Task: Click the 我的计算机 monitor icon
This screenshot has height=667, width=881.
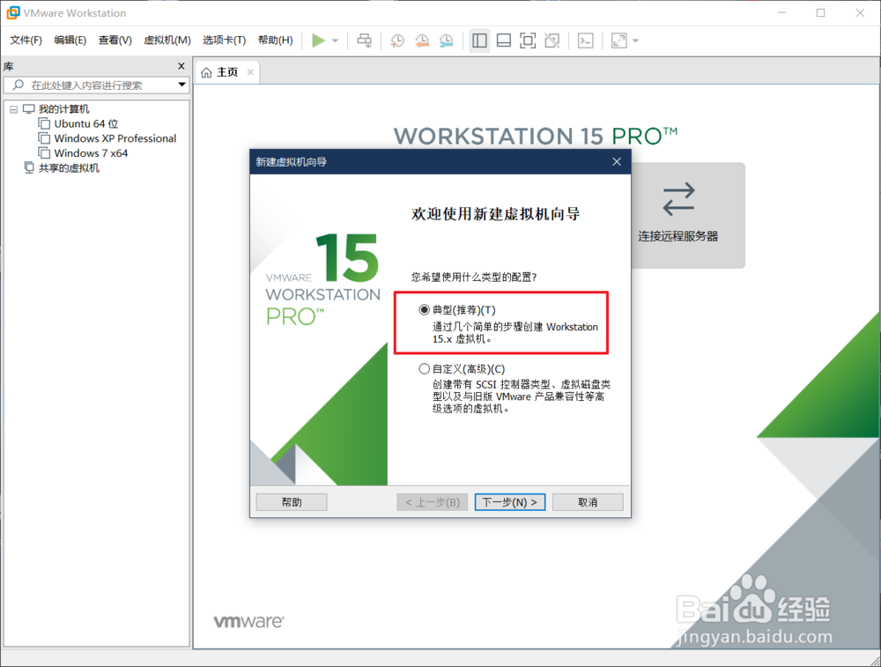Action: tap(29, 109)
